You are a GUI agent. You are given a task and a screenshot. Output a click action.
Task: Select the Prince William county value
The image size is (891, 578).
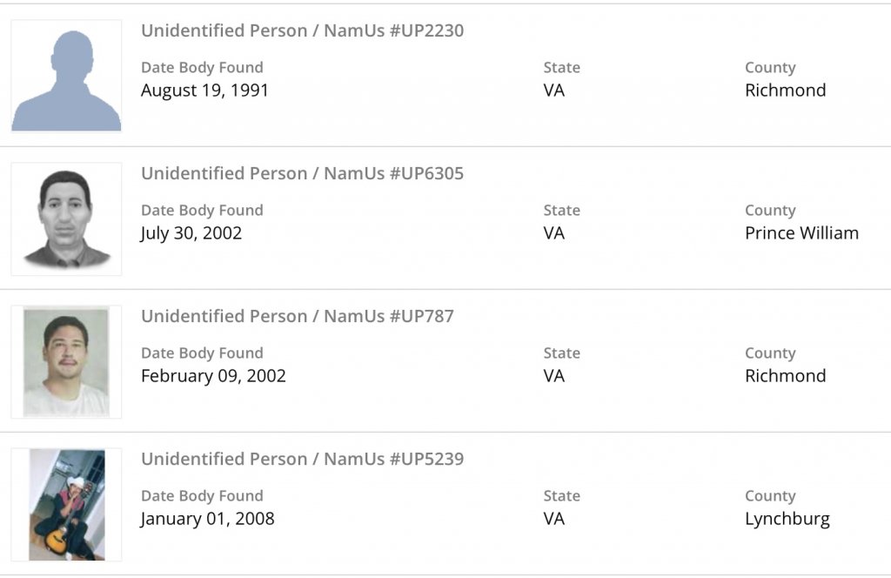point(801,233)
